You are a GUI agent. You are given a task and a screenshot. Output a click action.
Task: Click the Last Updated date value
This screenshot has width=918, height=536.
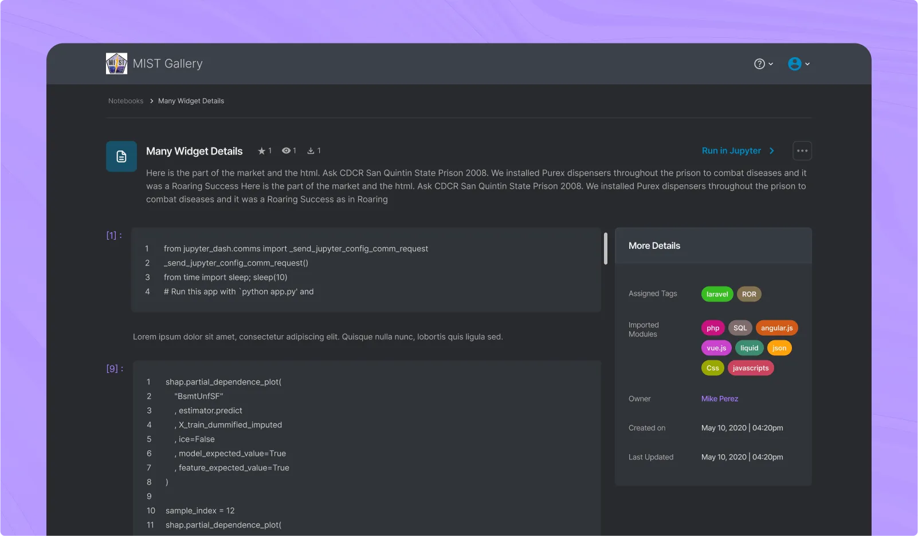point(742,457)
